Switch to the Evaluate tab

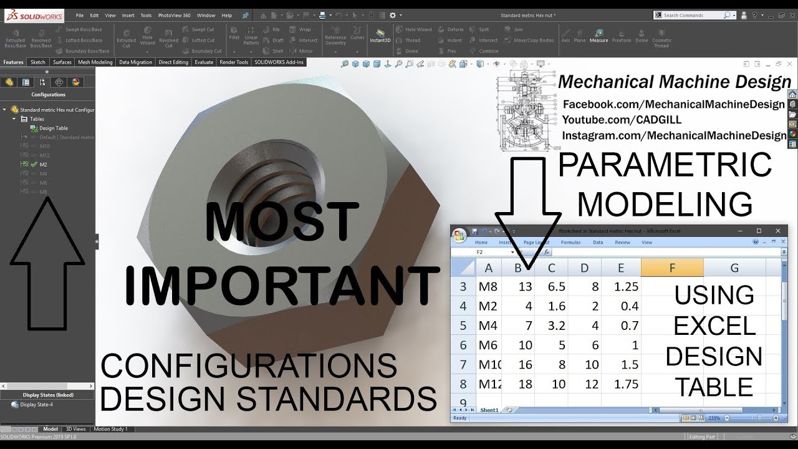[204, 62]
